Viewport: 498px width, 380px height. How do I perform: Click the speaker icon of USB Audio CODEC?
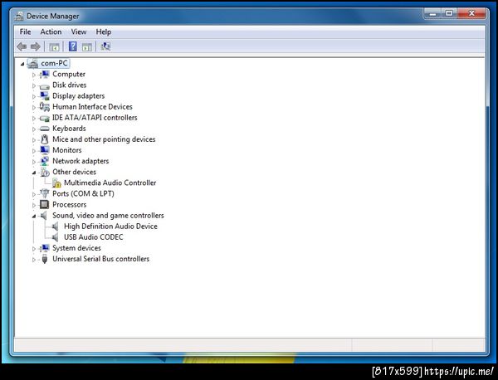pyautogui.click(x=56, y=237)
